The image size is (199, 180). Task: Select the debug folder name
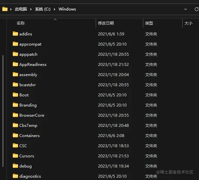tap(26, 166)
